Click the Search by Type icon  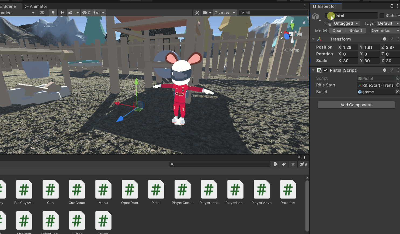[275, 164]
